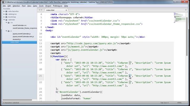Select the calendar folder label
The width and height of the screenshot is (190, 106).
[12, 20]
